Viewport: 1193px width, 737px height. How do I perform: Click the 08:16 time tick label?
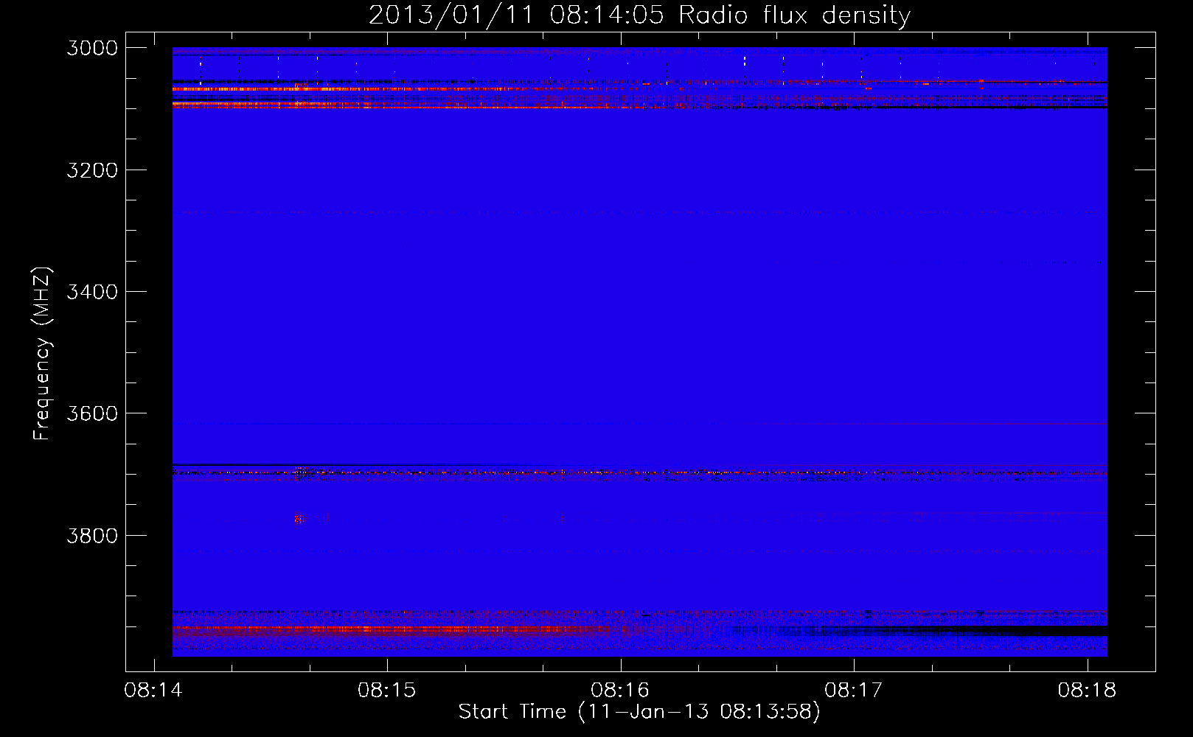coord(621,691)
